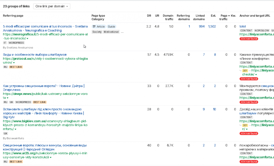Click the Article page type tag
The height and width of the screenshot is (166, 274).
tap(99, 26)
